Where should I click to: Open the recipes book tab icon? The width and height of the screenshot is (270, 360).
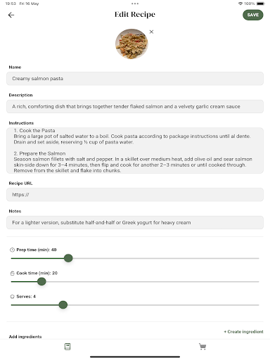tap(67, 347)
